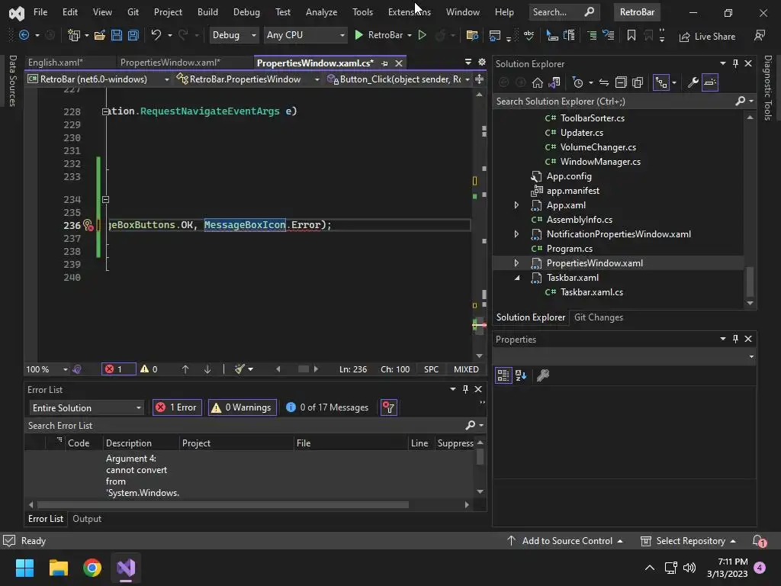Open the Build menu
Image resolution: width=781 pixels, height=586 pixels.
[207, 12]
